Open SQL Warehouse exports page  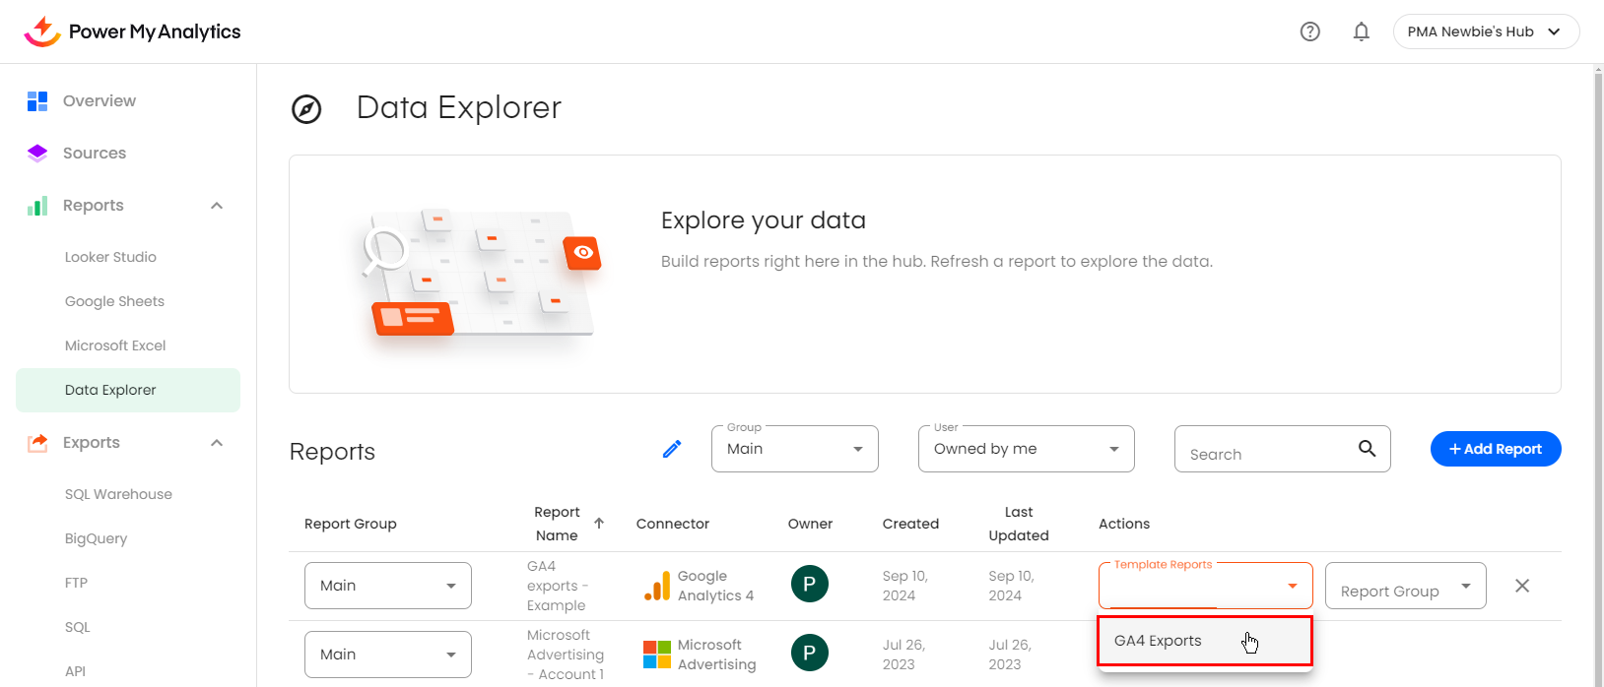(x=118, y=494)
